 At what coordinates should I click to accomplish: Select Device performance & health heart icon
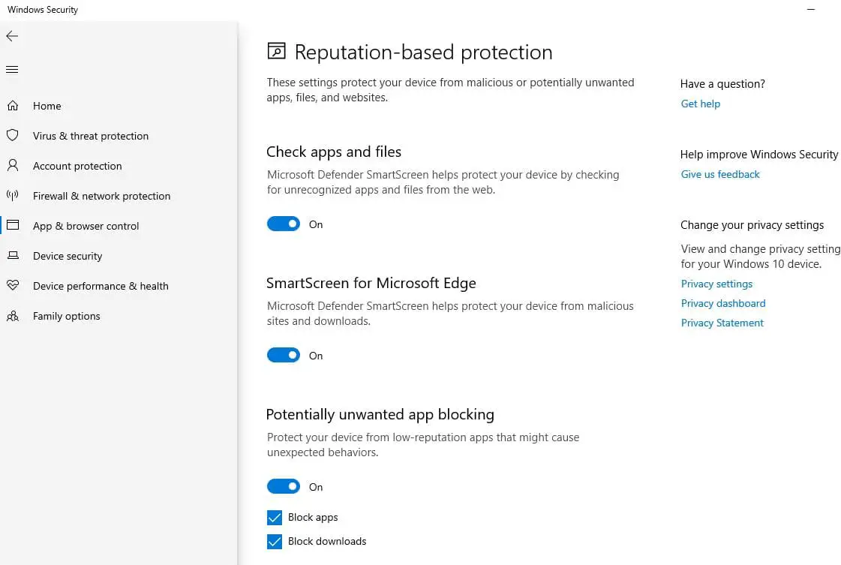pyautogui.click(x=13, y=286)
